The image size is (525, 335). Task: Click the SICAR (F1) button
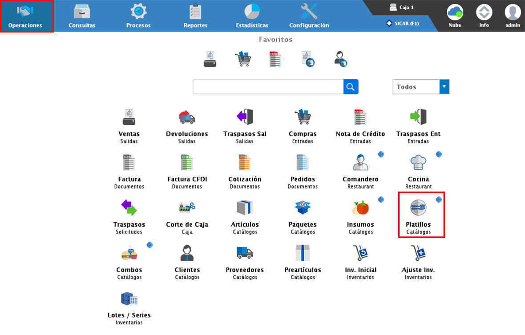tap(402, 23)
